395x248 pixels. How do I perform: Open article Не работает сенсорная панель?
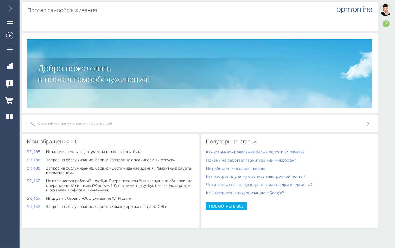click(x=236, y=168)
